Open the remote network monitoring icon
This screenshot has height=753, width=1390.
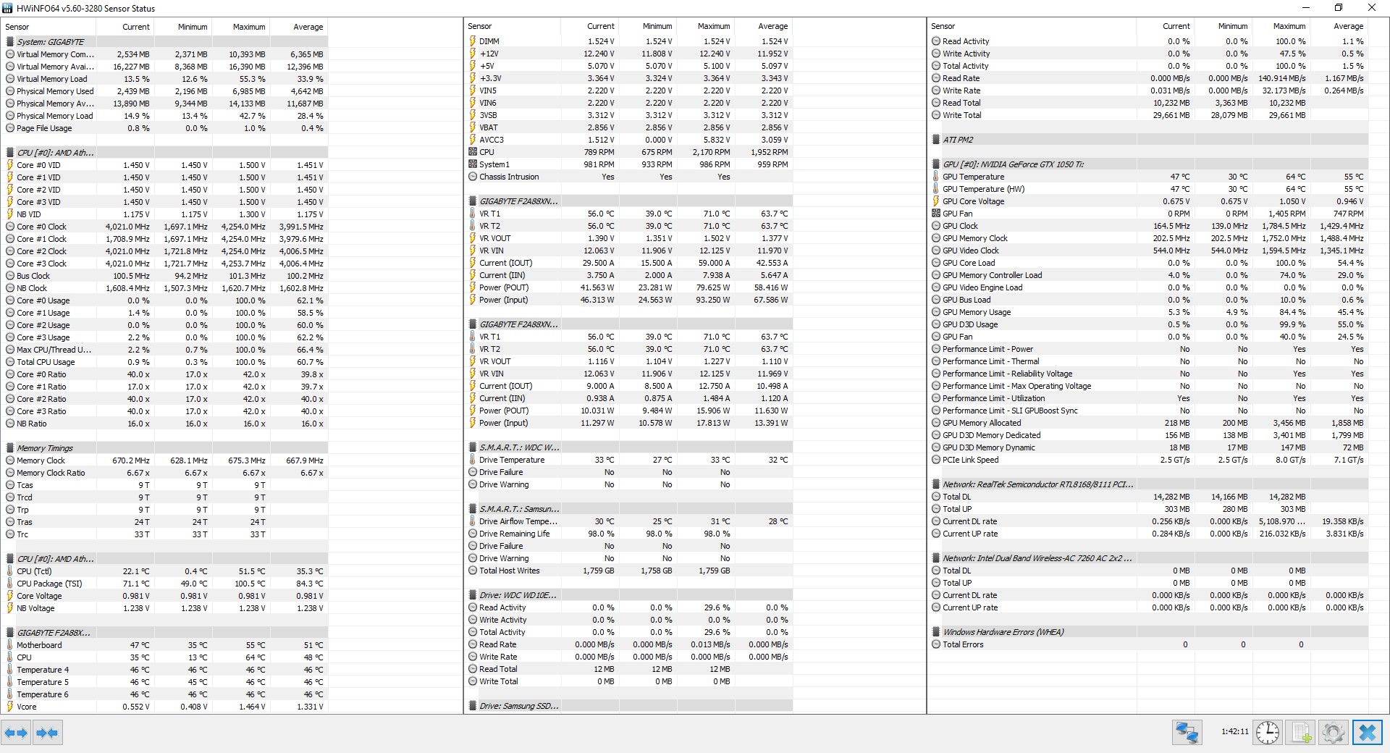point(1187,733)
